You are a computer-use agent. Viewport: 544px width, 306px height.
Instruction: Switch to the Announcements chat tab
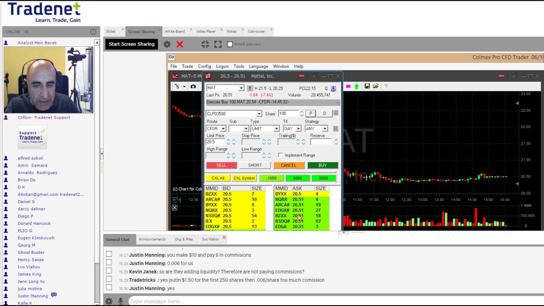point(152,239)
